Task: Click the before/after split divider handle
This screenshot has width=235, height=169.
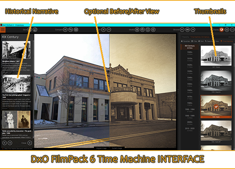Action: (109, 91)
